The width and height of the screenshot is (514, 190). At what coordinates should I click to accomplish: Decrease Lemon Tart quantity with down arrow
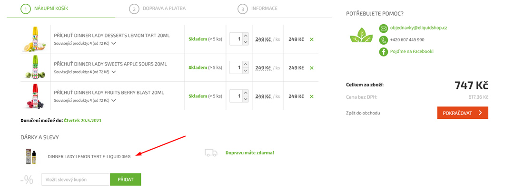(246, 43)
